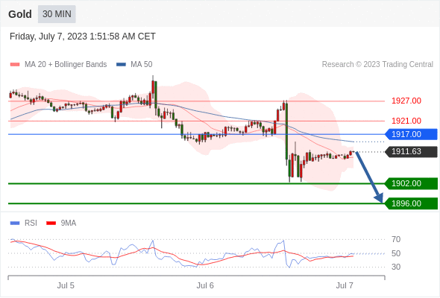Viewport: 440px width, 298px height.
Task: Click the RSI legend swatch
Action: [15, 223]
